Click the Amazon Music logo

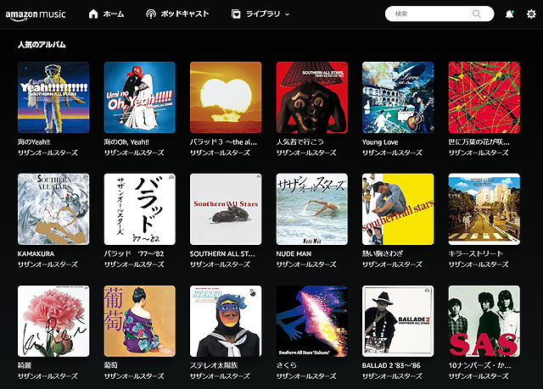pyautogui.click(x=36, y=14)
